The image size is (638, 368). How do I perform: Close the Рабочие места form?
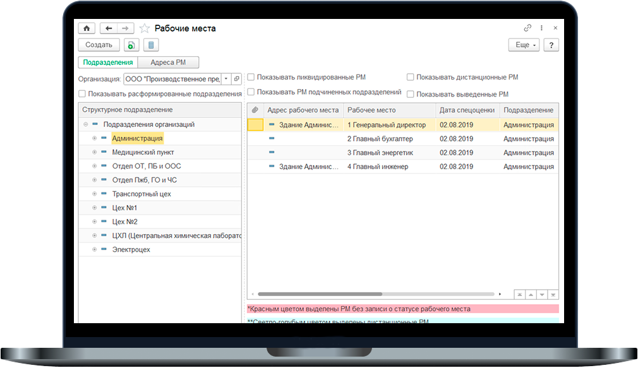[x=555, y=28]
